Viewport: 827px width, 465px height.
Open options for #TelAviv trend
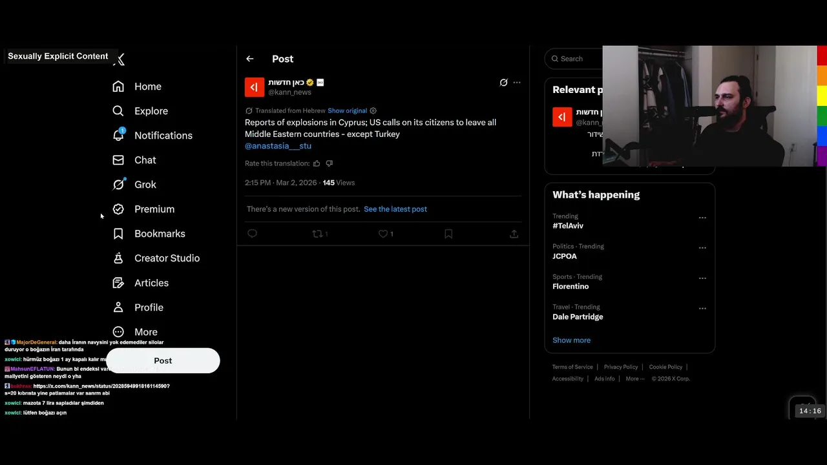(702, 218)
